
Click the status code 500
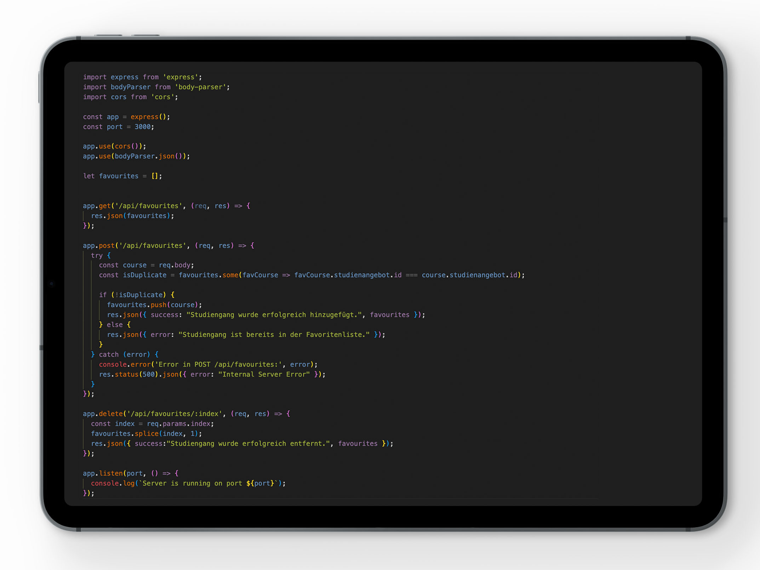148,374
